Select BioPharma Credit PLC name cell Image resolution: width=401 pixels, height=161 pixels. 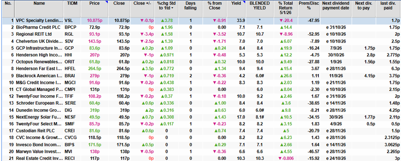(39, 27)
